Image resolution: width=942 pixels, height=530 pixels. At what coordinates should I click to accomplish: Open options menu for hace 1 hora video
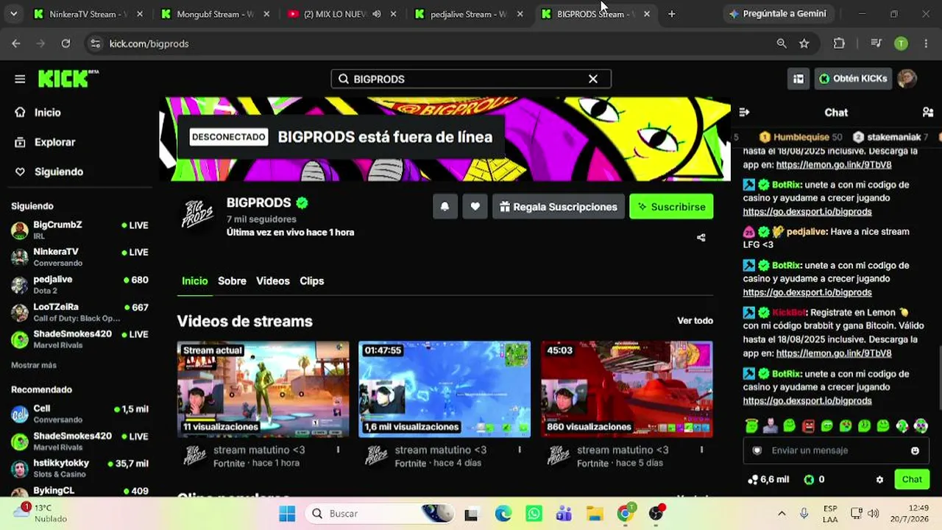[339, 450]
